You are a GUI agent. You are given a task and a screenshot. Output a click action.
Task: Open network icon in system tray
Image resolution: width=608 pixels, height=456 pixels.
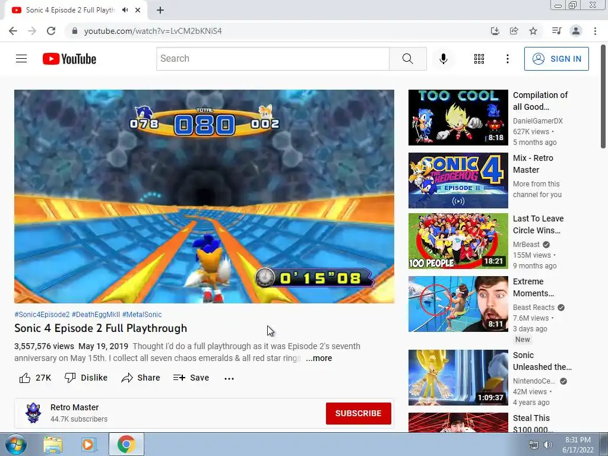click(x=534, y=445)
